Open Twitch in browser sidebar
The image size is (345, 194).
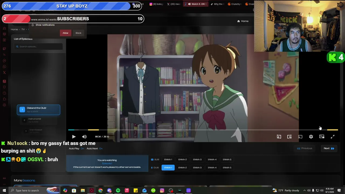(x=4, y=49)
